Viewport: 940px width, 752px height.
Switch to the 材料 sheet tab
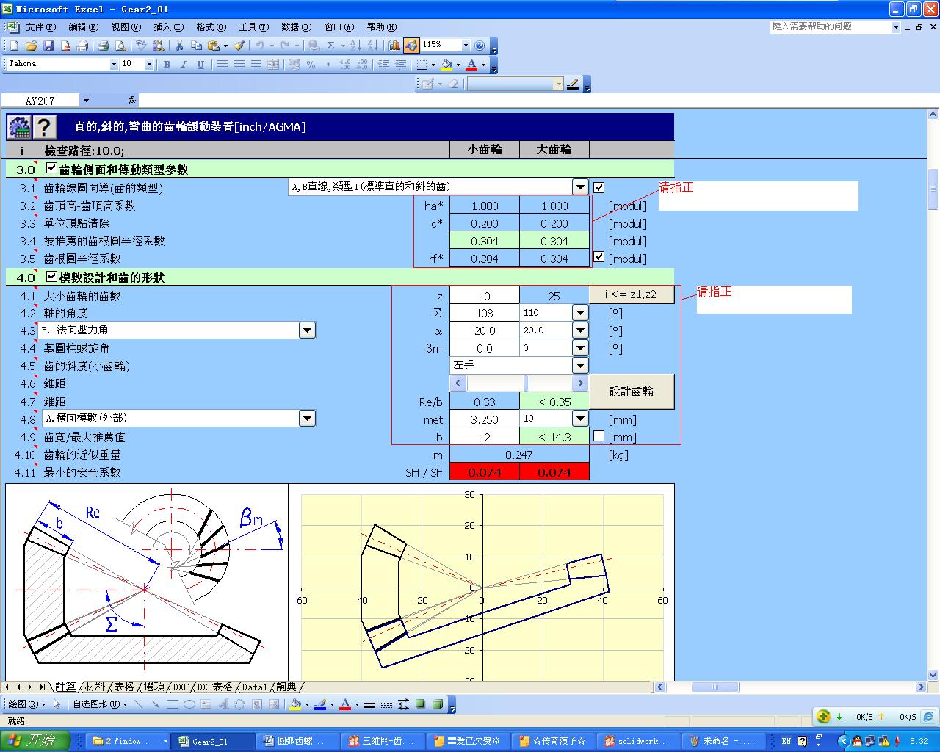point(95,687)
